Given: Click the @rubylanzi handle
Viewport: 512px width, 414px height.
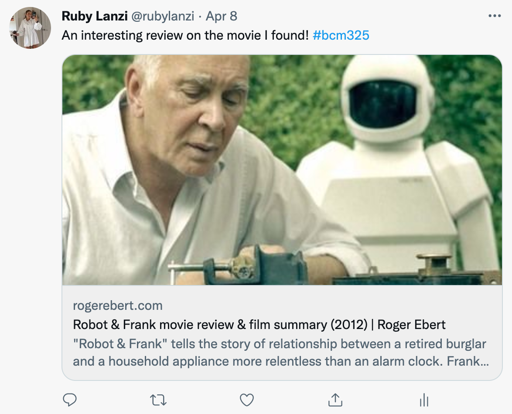Looking at the screenshot, I should pyautogui.click(x=162, y=17).
